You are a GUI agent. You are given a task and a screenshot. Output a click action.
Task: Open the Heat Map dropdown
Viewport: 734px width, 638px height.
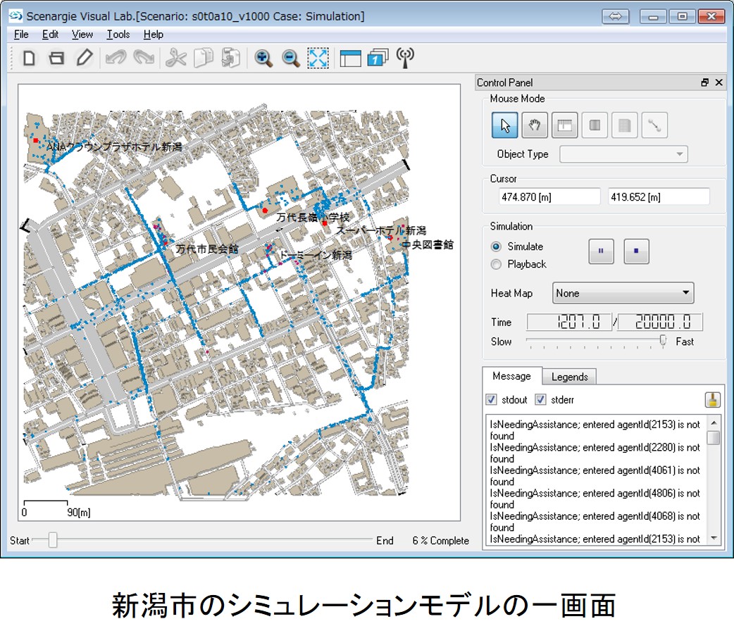click(622, 293)
